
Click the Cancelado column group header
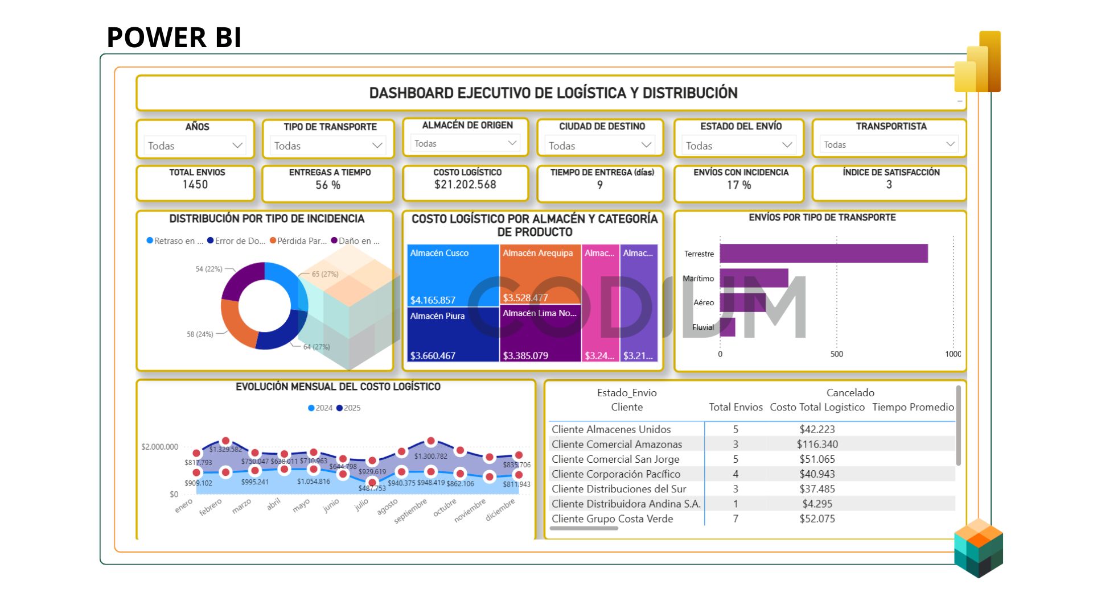click(x=850, y=393)
